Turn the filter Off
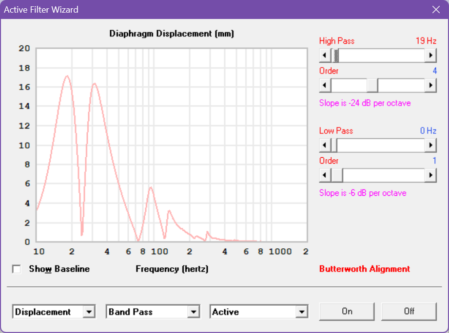Image resolution: width=449 pixels, height=333 pixels. pos(409,312)
